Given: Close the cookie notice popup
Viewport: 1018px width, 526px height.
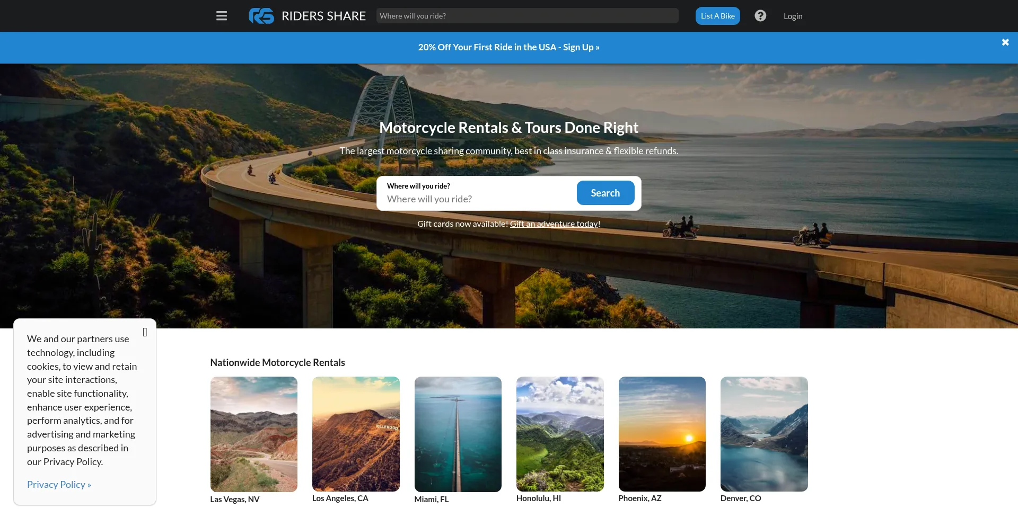Looking at the screenshot, I should pyautogui.click(x=145, y=332).
